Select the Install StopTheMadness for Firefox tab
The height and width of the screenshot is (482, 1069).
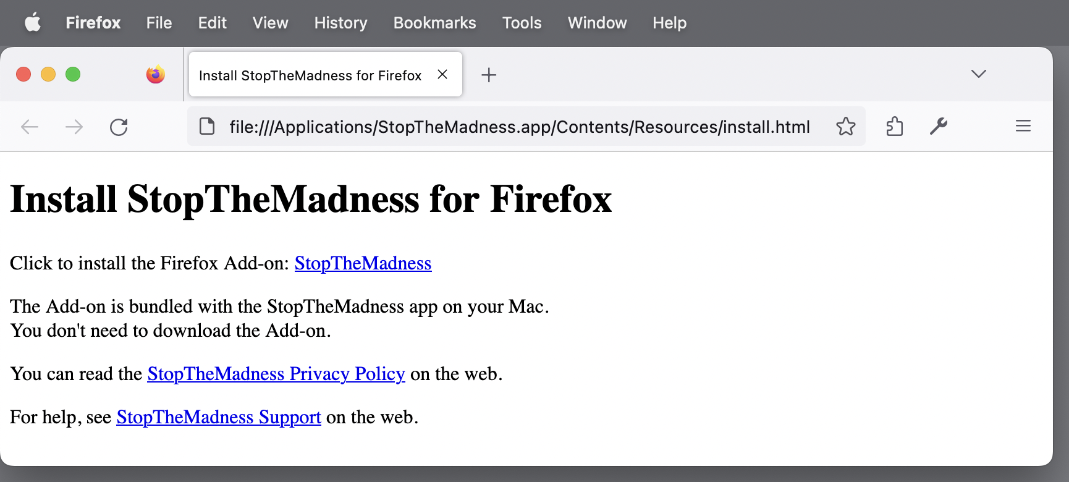(x=310, y=75)
